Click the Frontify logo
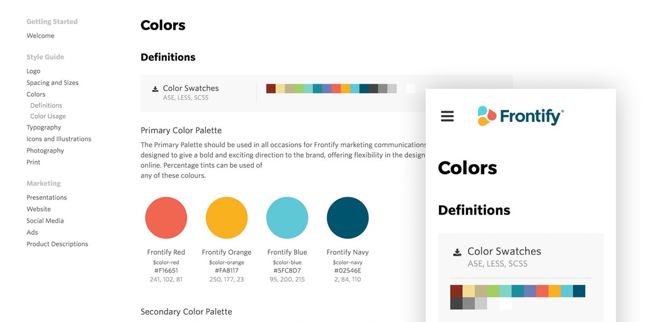 [x=520, y=116]
